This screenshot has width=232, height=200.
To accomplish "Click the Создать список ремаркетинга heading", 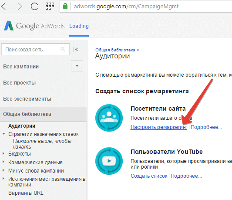I will [142, 91].
